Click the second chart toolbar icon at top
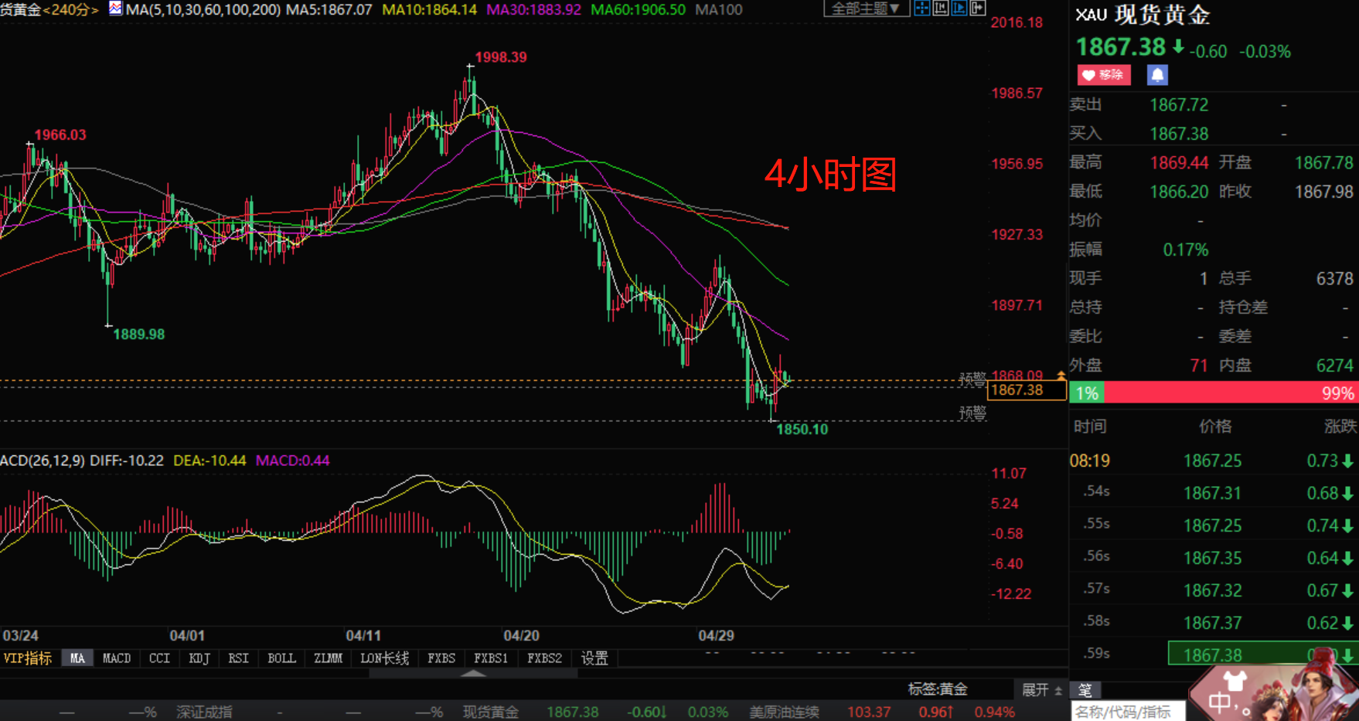Image resolution: width=1359 pixels, height=721 pixels. [940, 9]
